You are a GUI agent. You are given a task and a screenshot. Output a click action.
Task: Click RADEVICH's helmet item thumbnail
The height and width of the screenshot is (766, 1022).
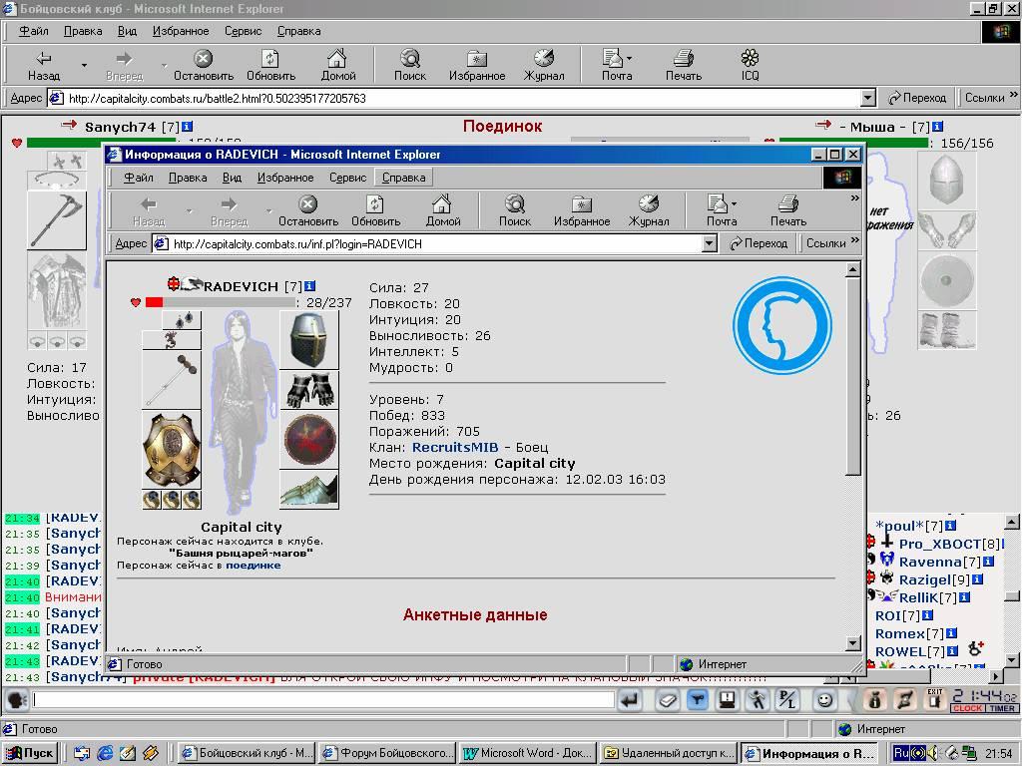[x=309, y=340]
